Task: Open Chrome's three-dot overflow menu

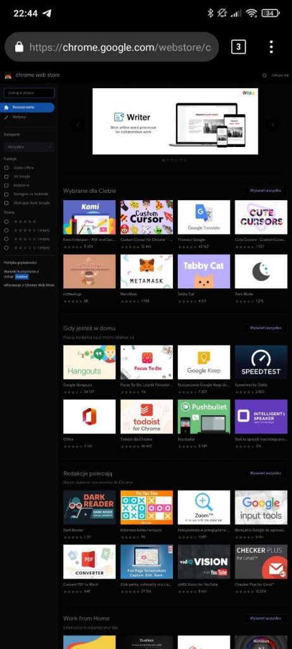Action: tap(271, 47)
